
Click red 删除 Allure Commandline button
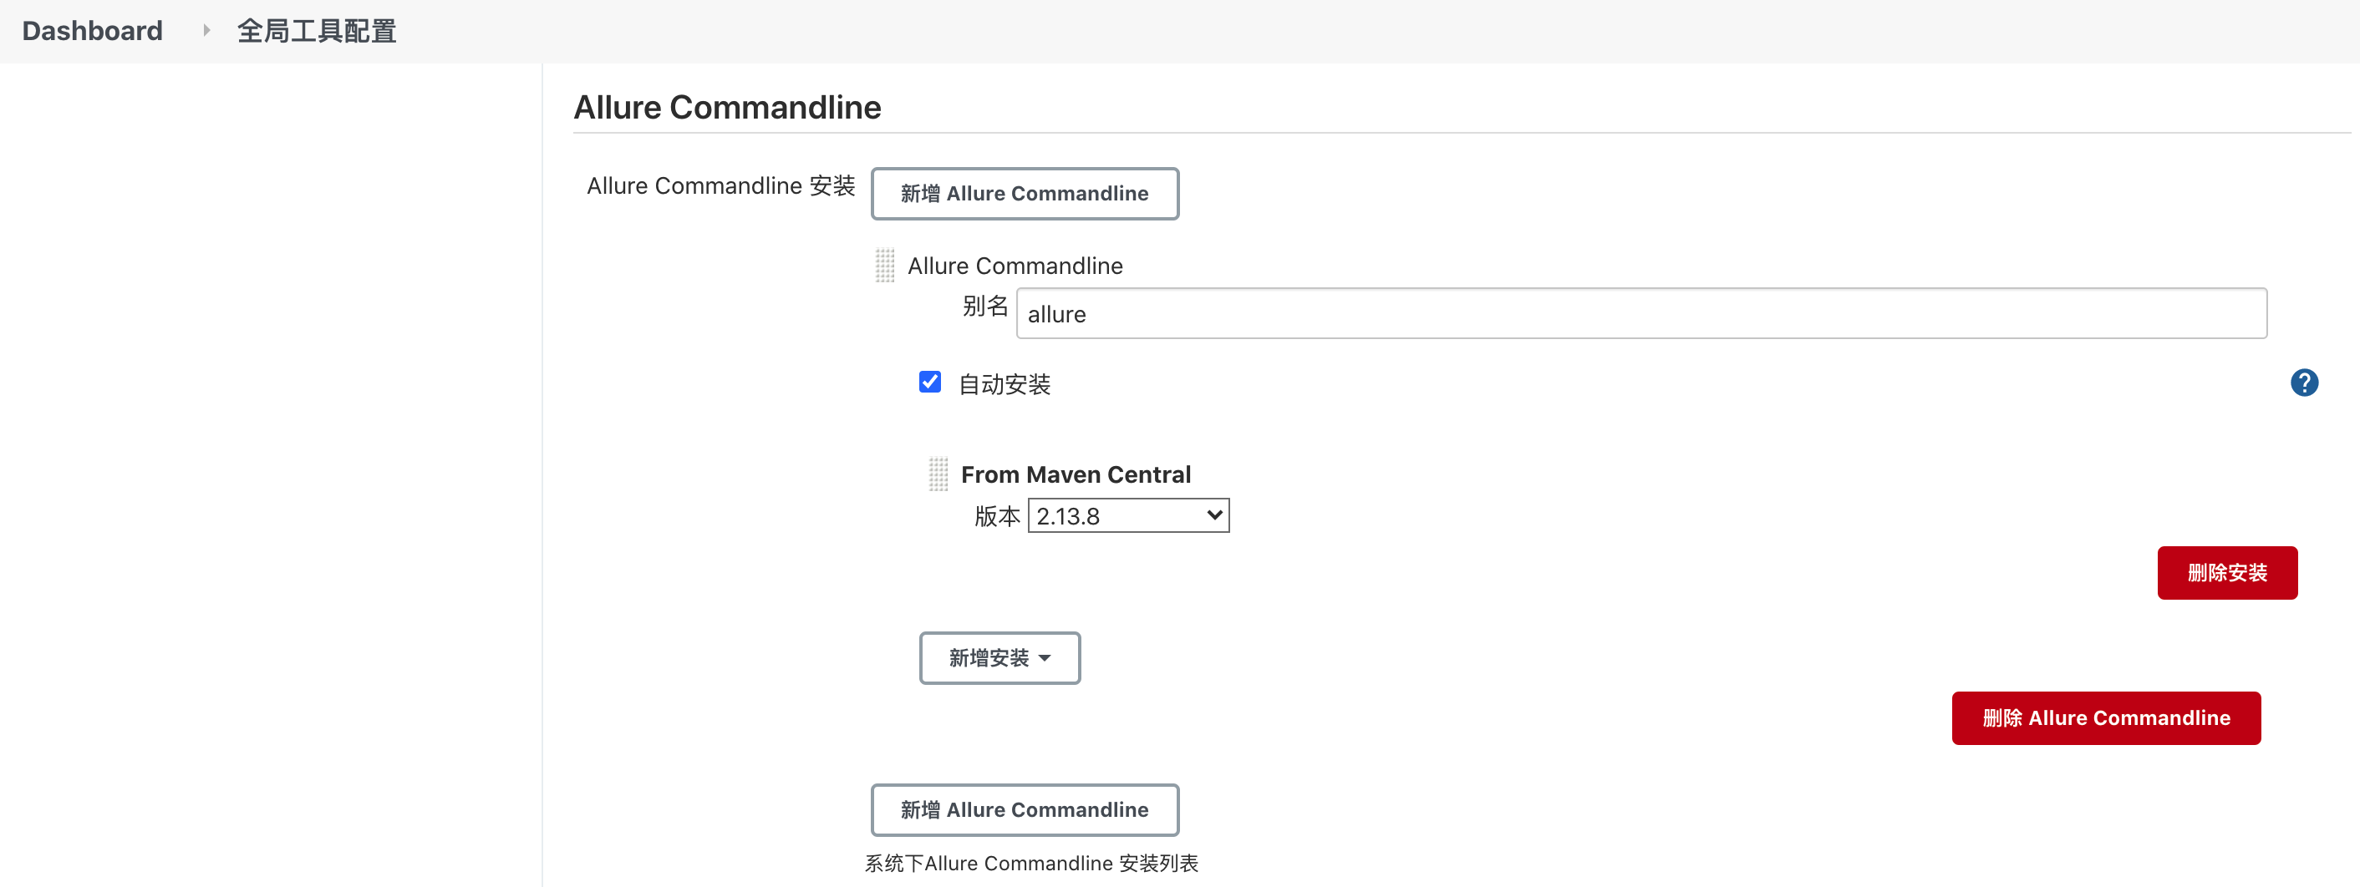pyautogui.click(x=2106, y=717)
